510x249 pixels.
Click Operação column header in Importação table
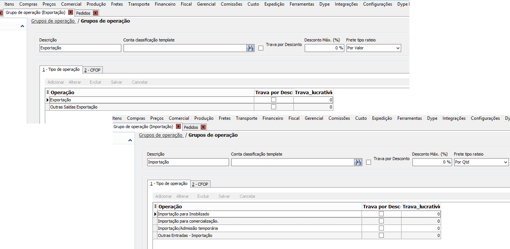pos(260,206)
